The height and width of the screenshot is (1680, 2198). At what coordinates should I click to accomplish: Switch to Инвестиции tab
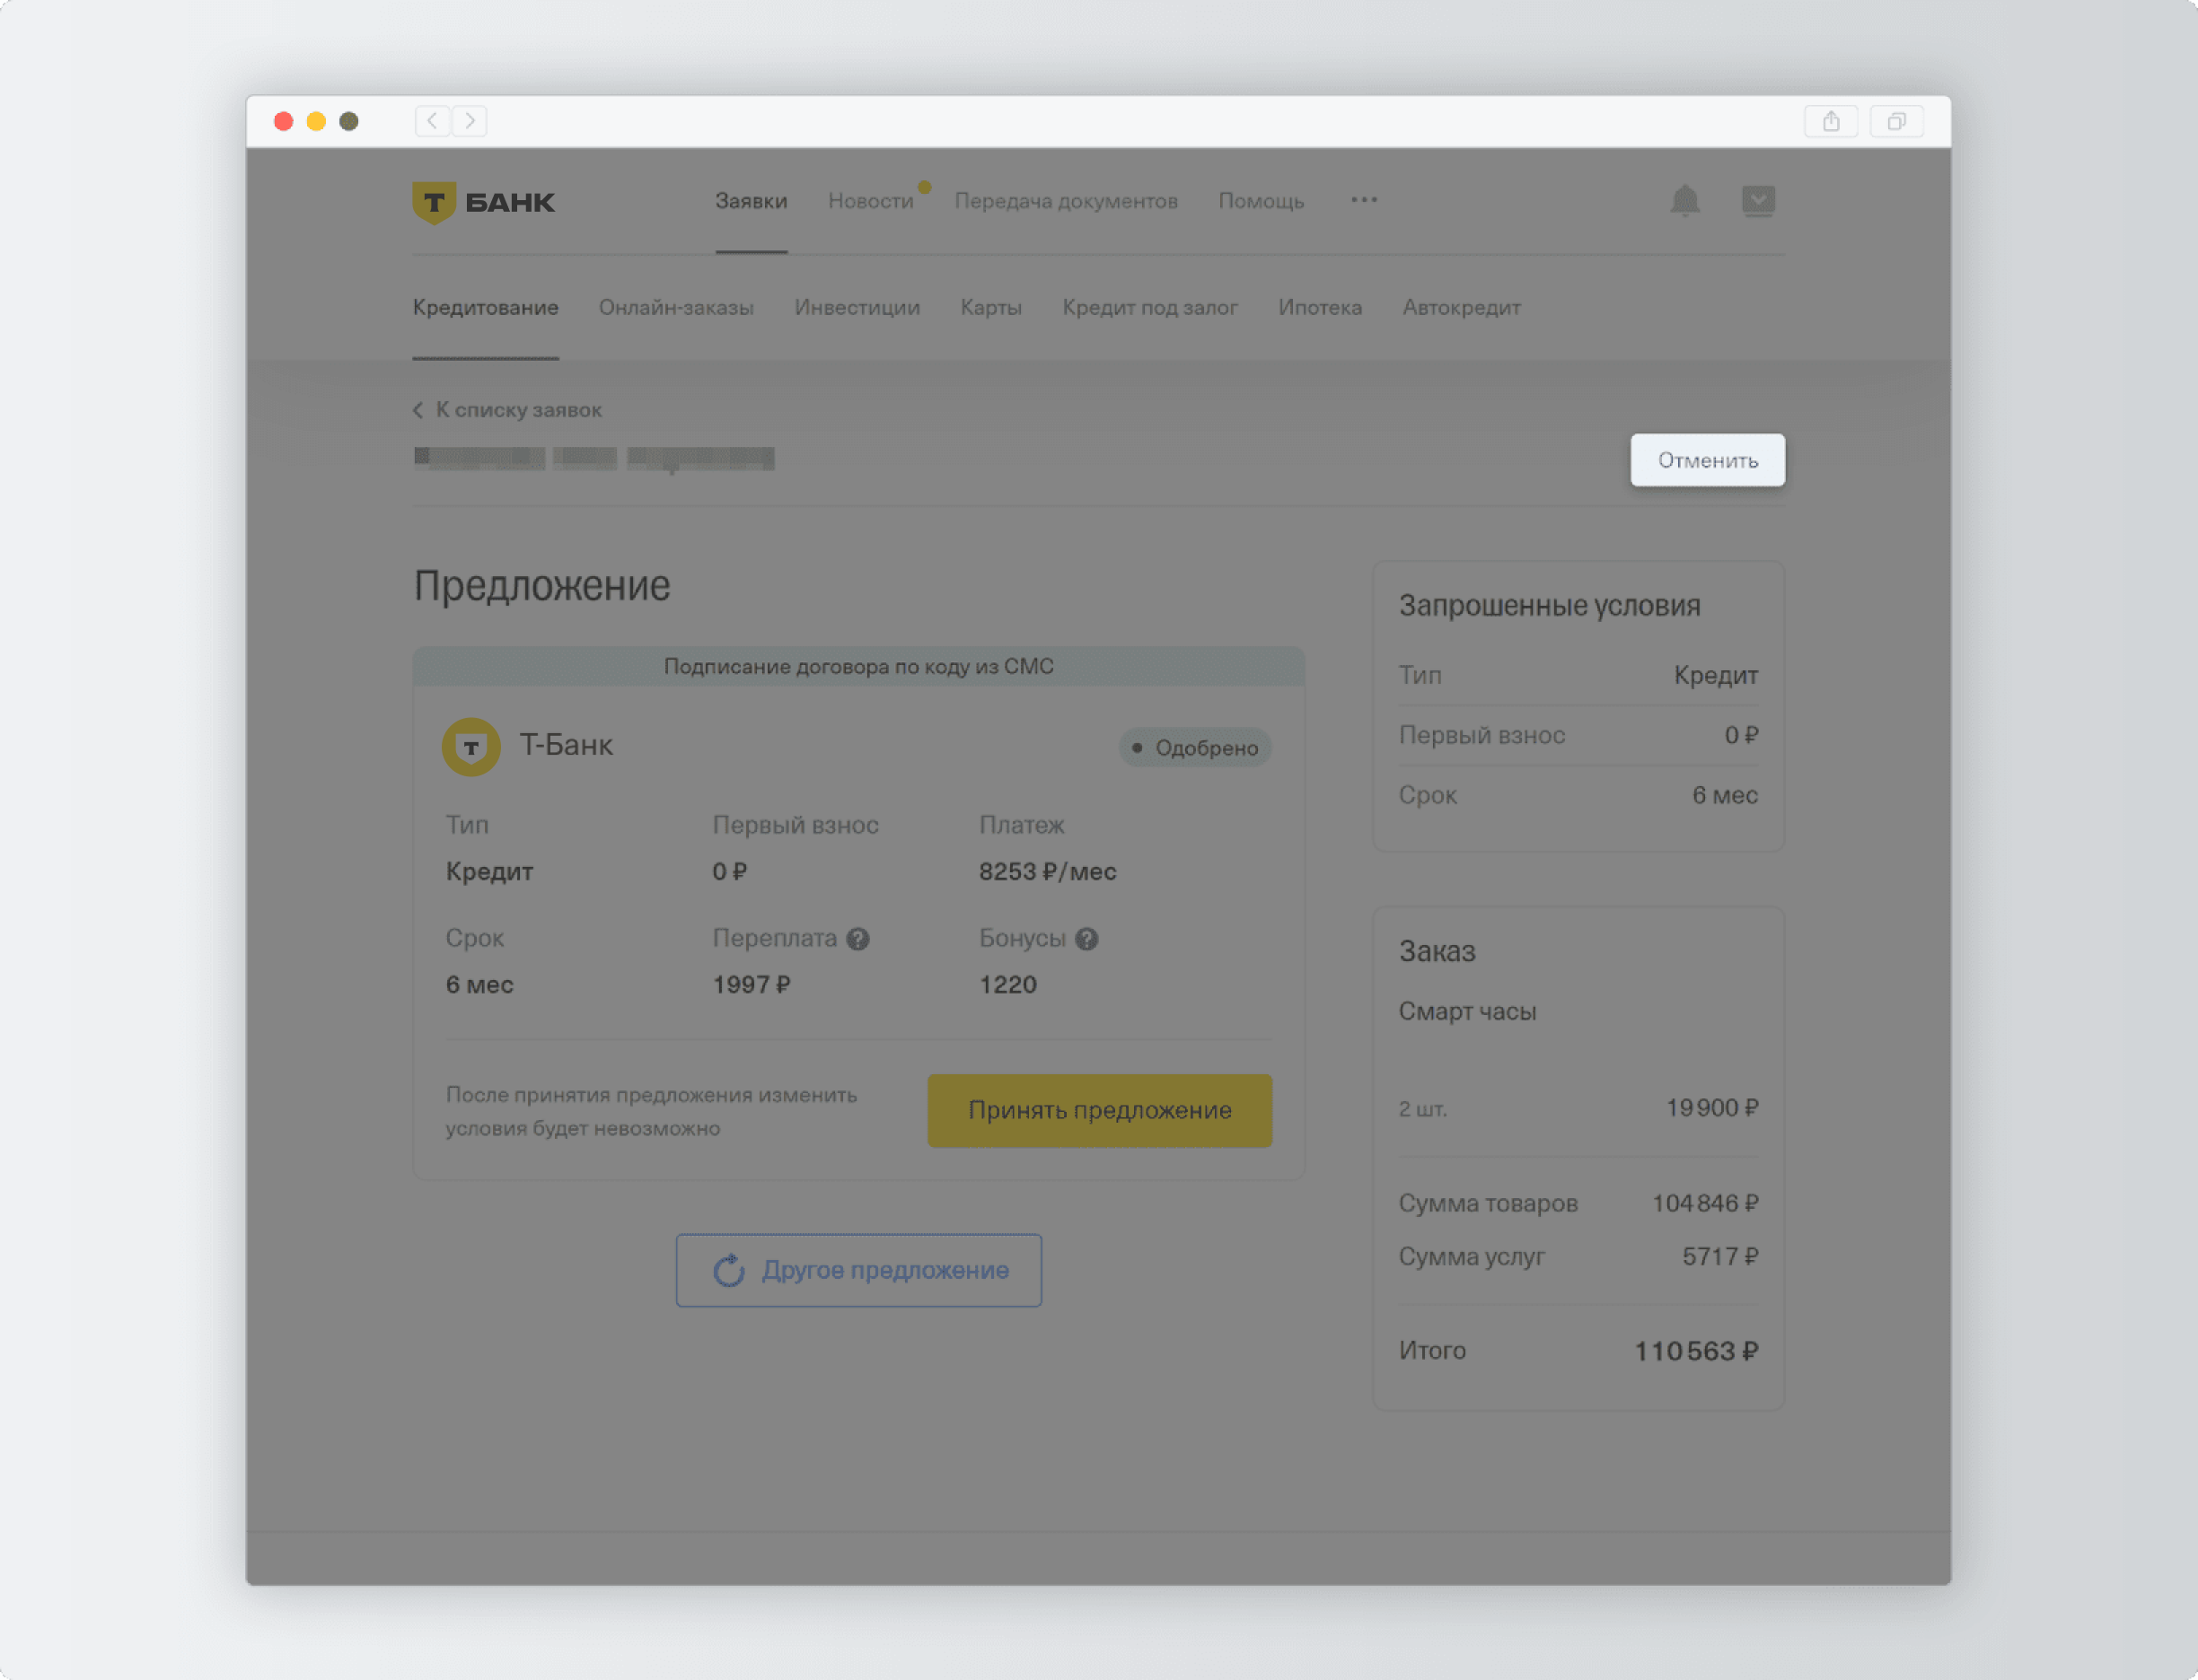point(857,308)
